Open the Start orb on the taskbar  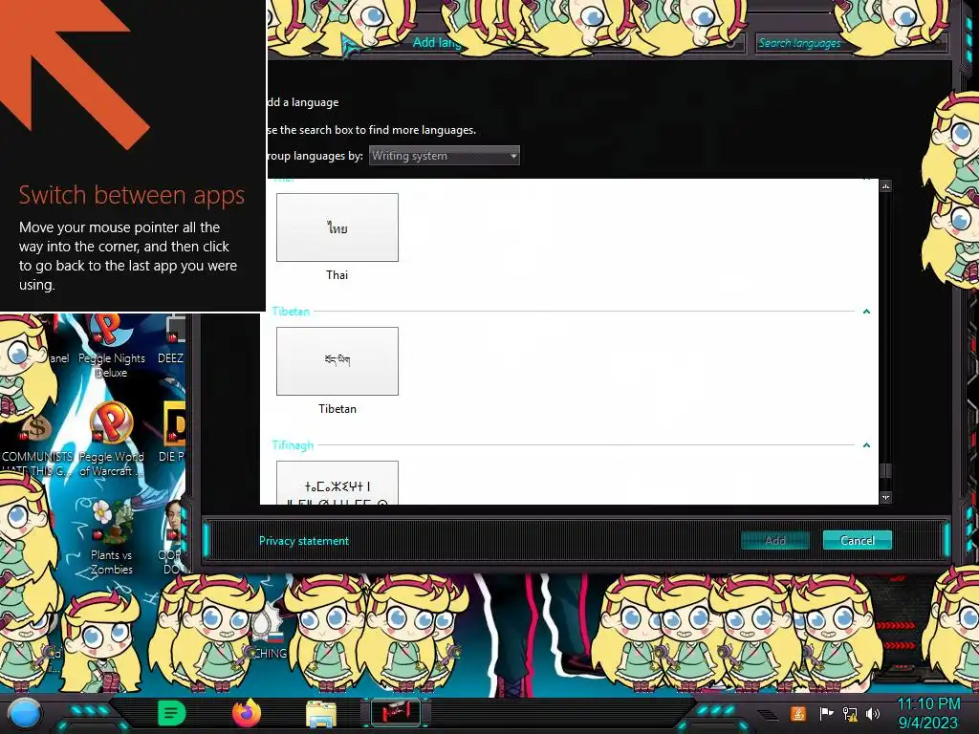coord(25,713)
